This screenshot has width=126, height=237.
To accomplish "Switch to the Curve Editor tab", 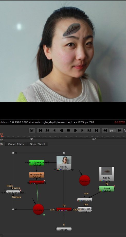I will coord(16,144).
